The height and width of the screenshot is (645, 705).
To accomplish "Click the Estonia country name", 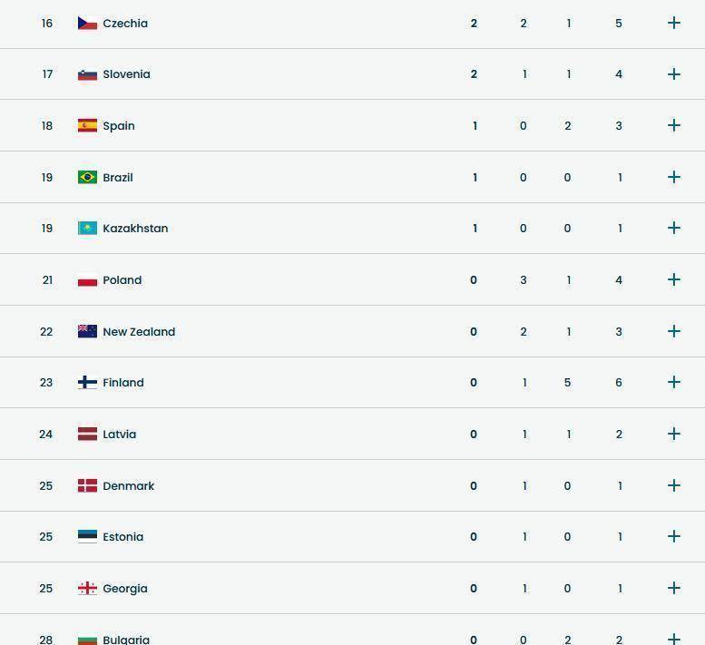I will tap(123, 537).
